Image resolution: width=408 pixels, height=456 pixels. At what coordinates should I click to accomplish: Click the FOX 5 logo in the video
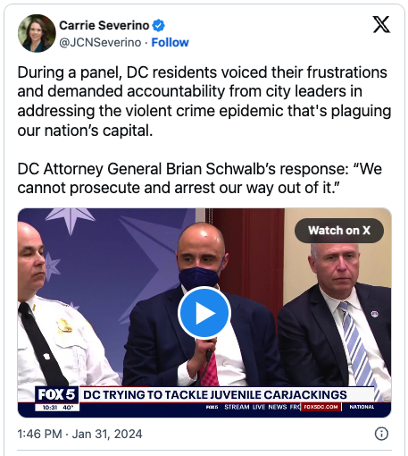coord(56,394)
